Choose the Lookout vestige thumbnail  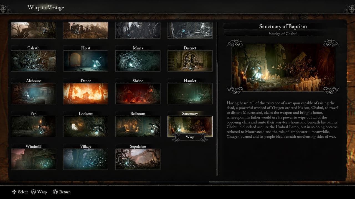click(86, 126)
